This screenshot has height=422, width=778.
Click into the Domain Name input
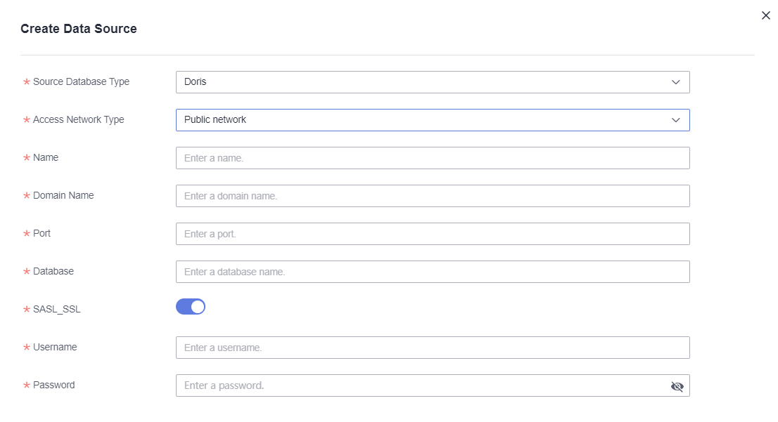click(x=432, y=196)
